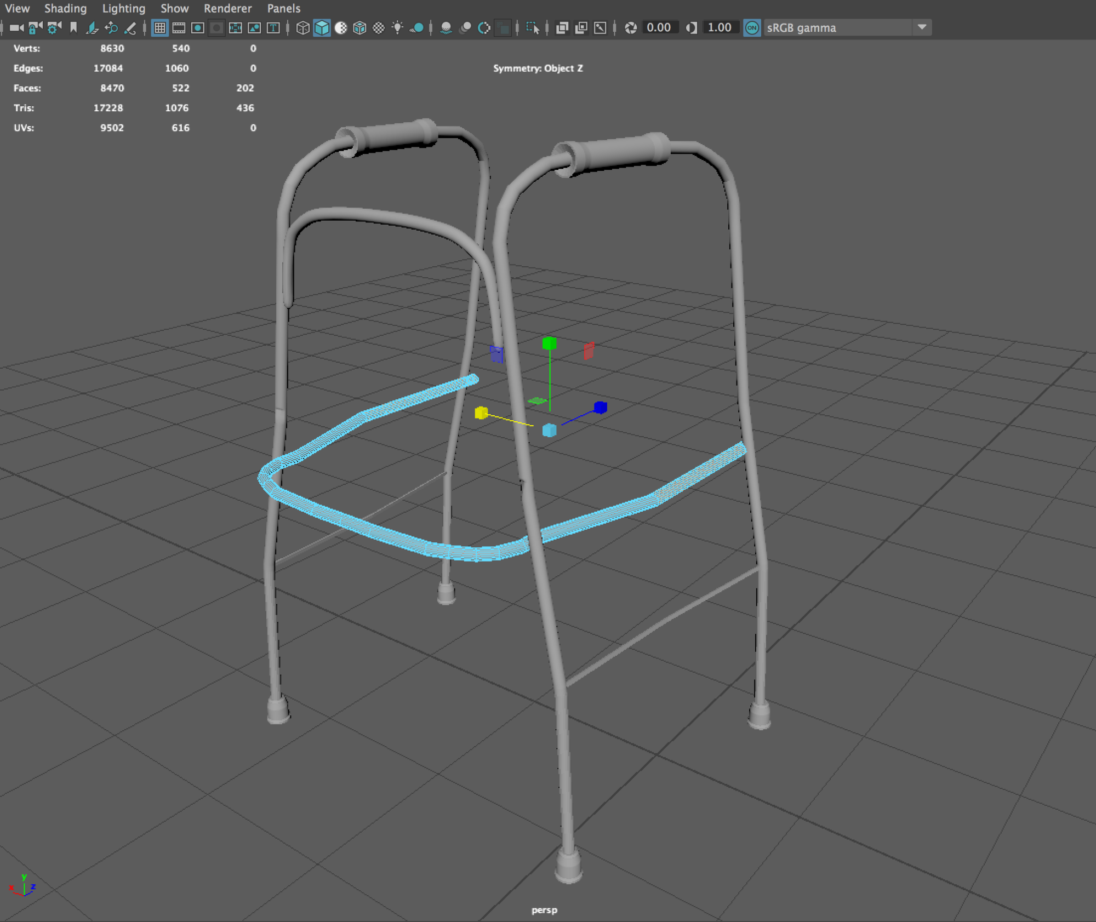
Task: Click the Bookmarks icon
Action: point(73,27)
